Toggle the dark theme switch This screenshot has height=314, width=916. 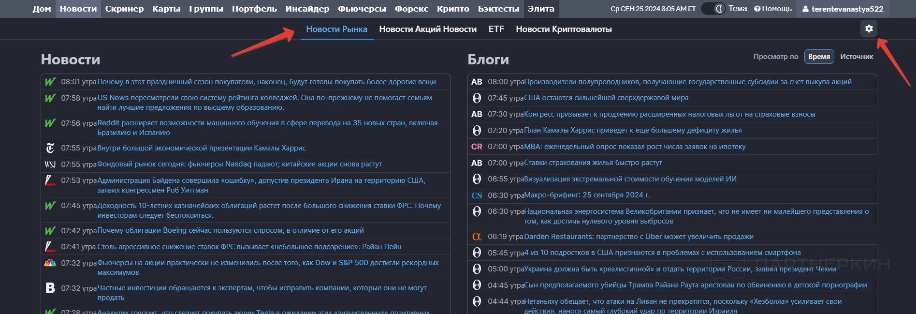[713, 9]
